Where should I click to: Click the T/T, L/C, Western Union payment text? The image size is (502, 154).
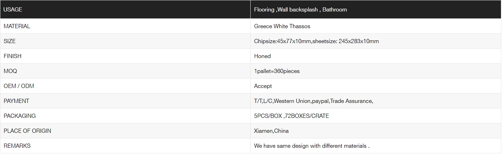pyautogui.click(x=314, y=101)
